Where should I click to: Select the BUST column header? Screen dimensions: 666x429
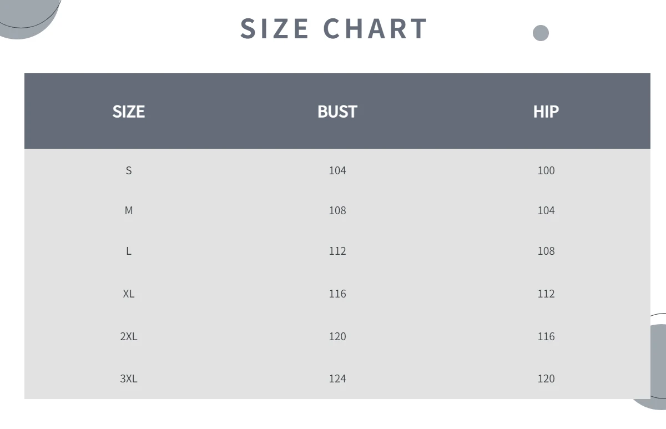pyautogui.click(x=337, y=112)
